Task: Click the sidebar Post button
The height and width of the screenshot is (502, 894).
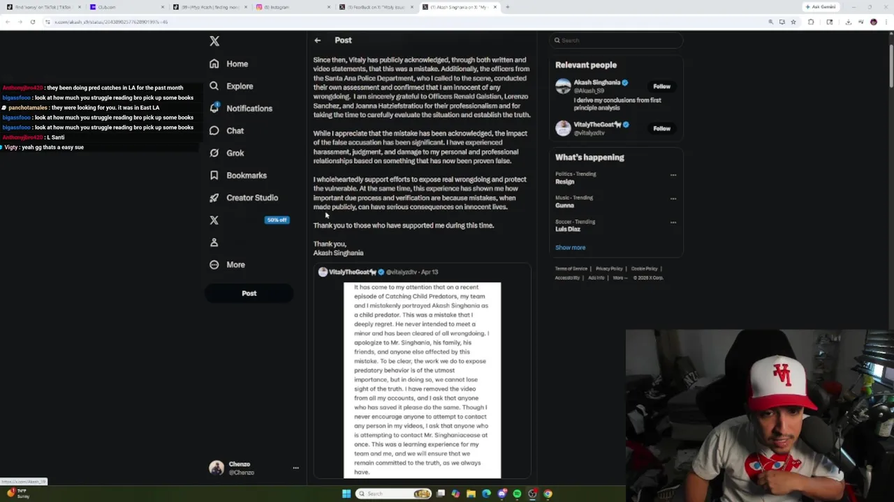Action: point(249,293)
